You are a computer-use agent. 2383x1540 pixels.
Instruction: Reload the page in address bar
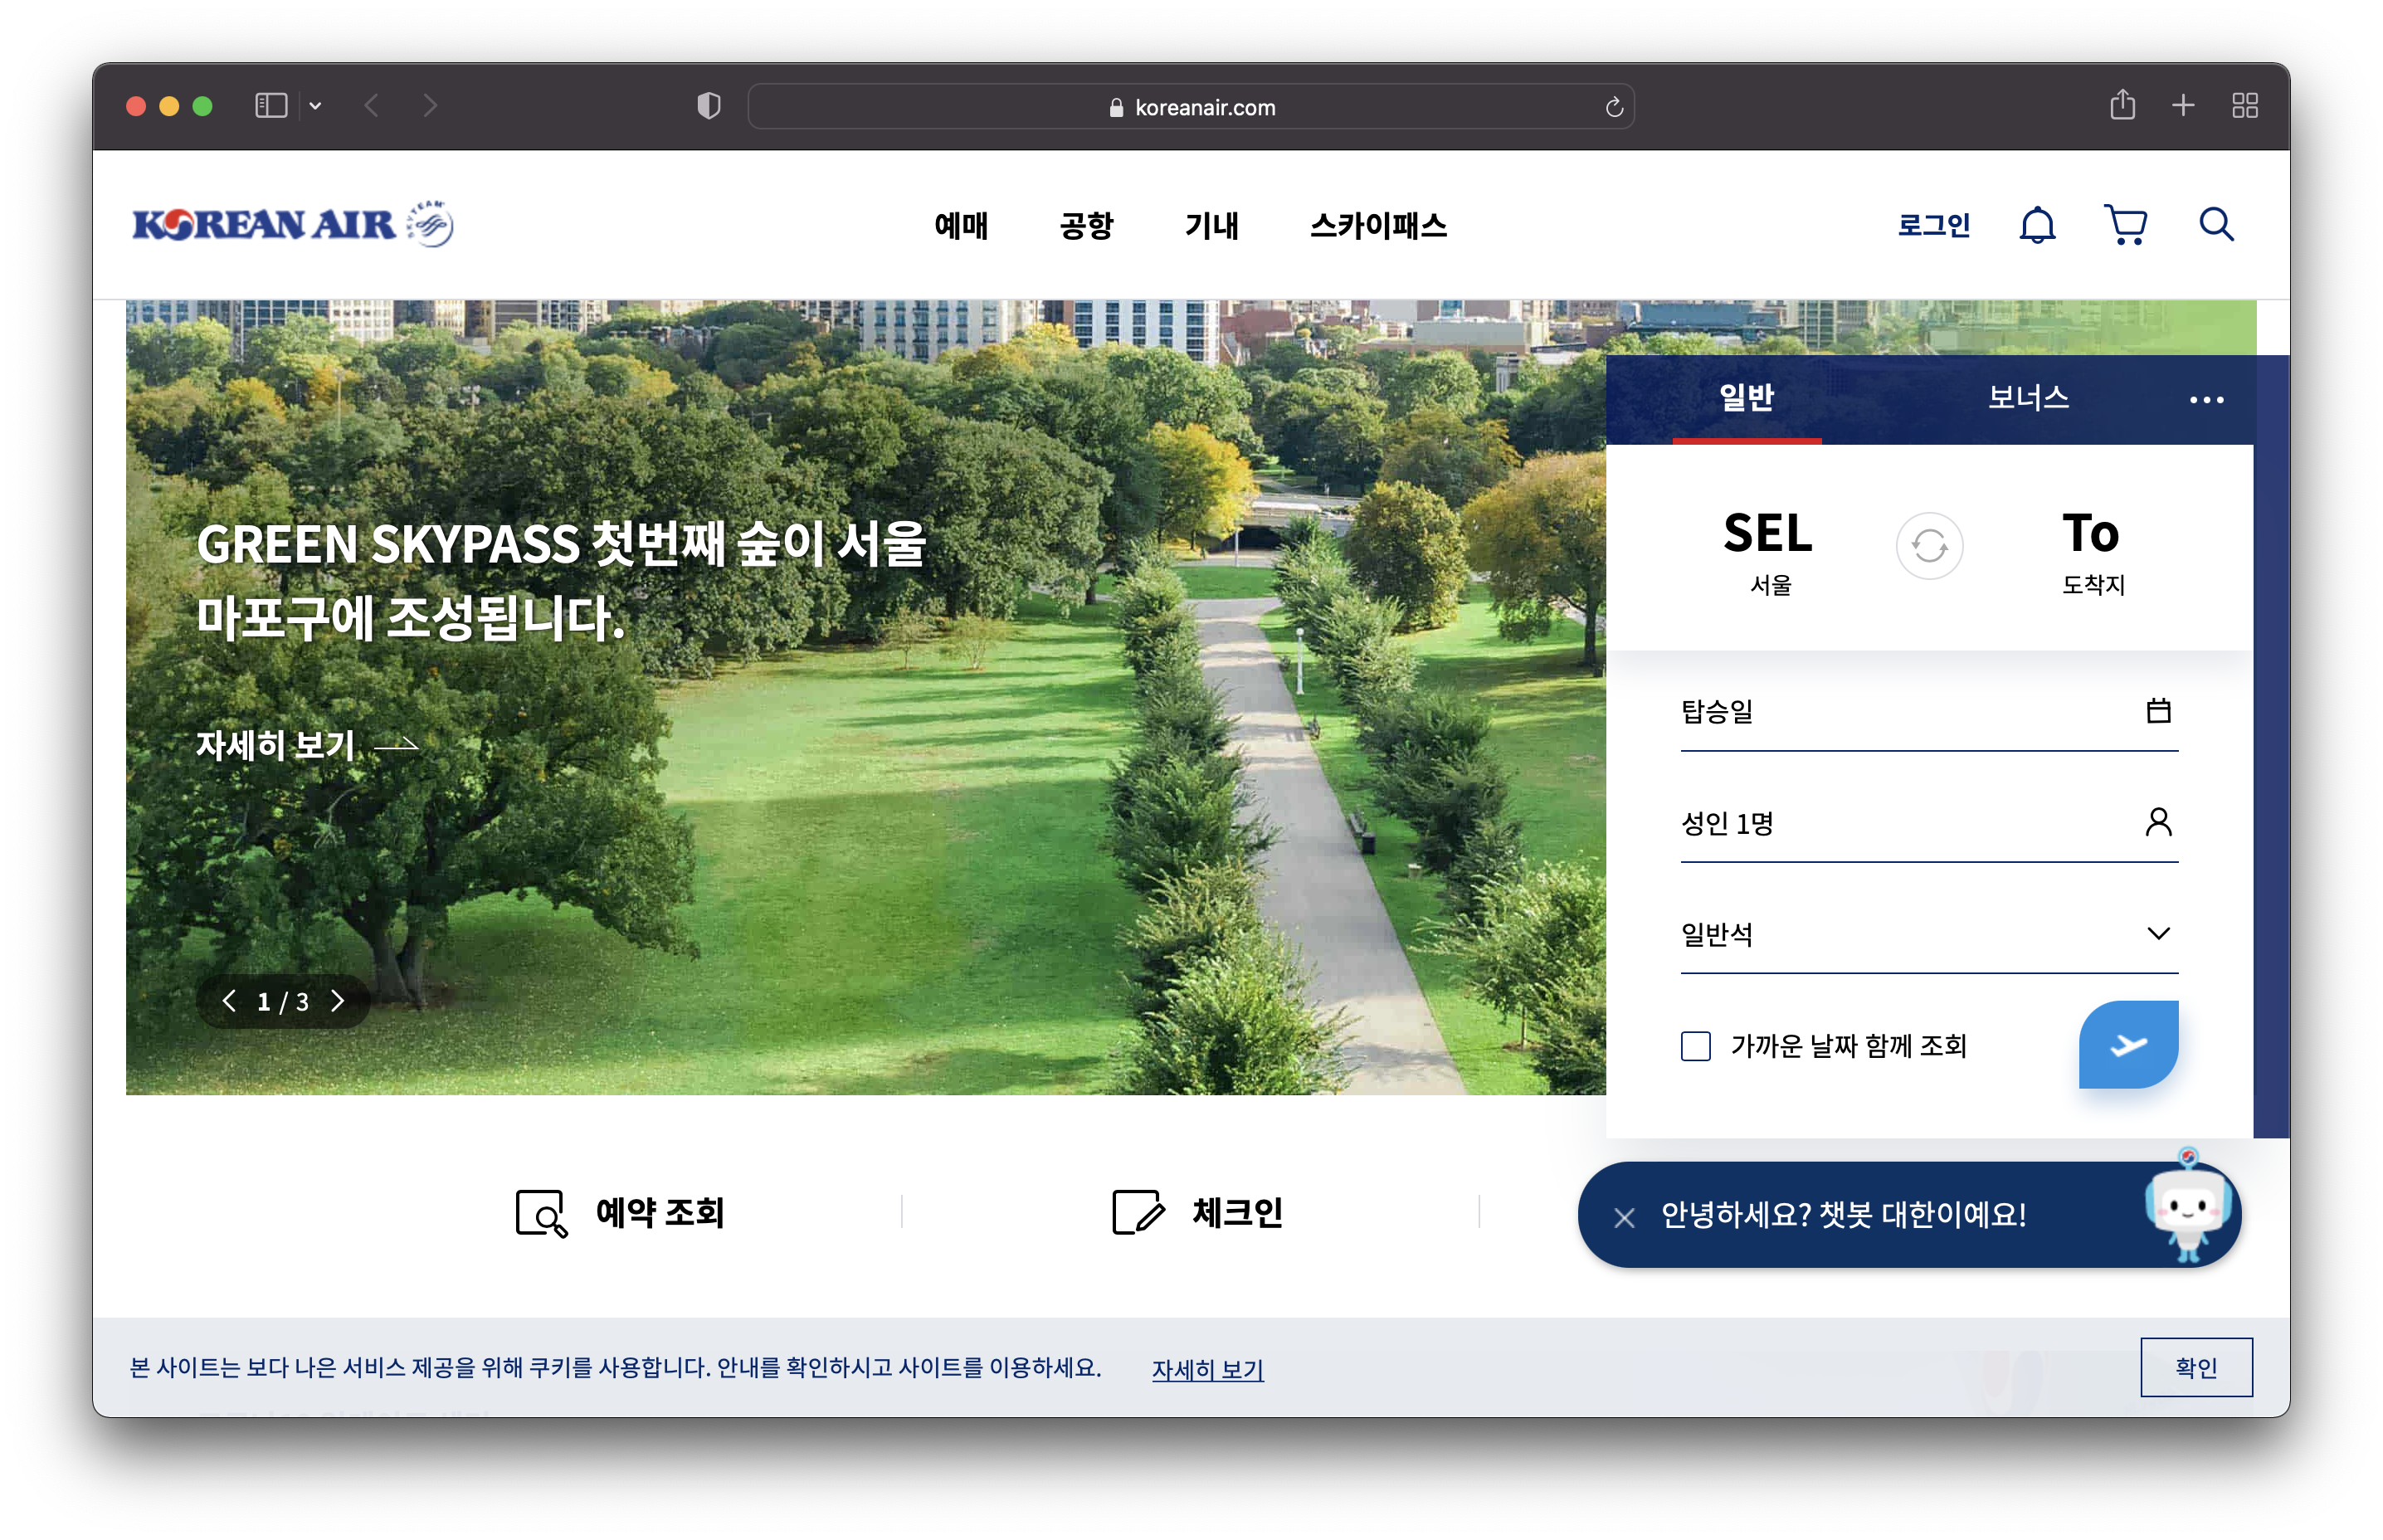[x=1613, y=107]
